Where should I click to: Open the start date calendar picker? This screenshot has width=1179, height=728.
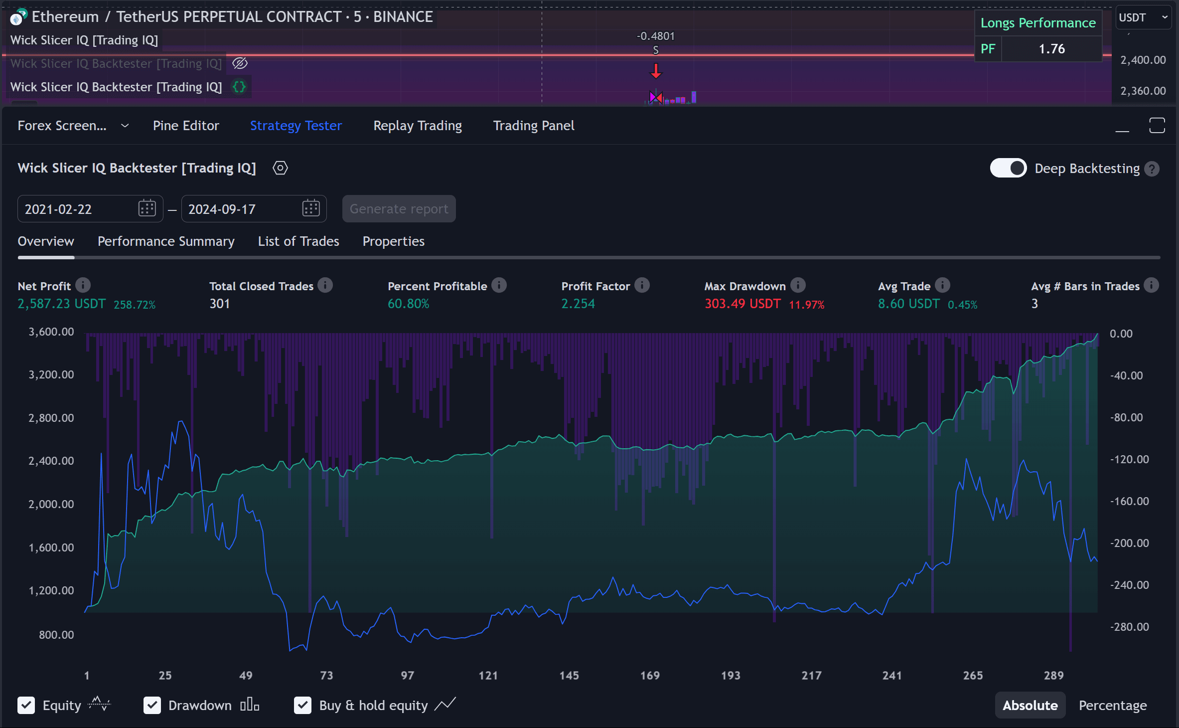coord(147,208)
